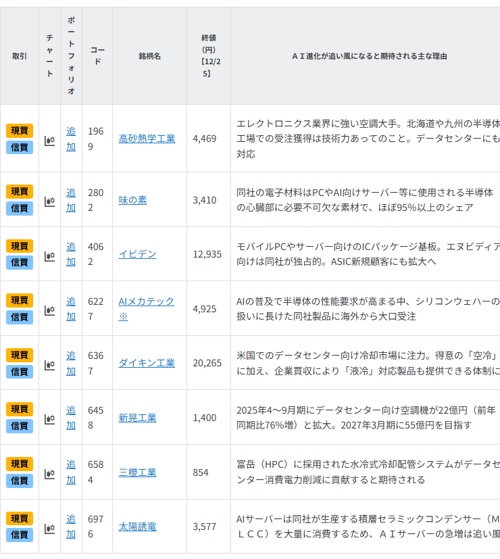Add 味の素 to portfolio via 追加
Image resolution: width=500 pixels, height=559 pixels.
[71, 200]
